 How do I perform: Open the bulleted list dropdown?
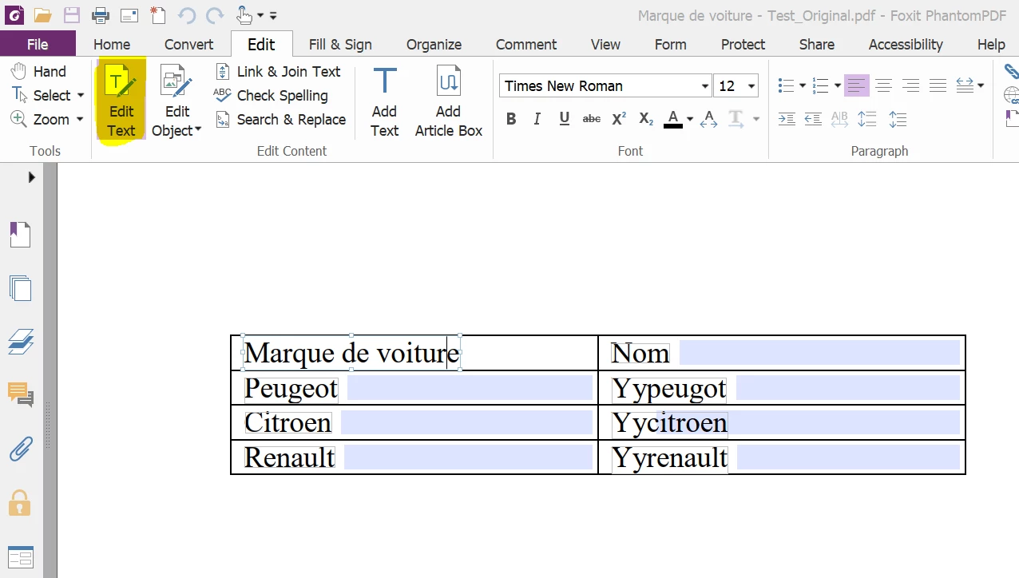803,86
